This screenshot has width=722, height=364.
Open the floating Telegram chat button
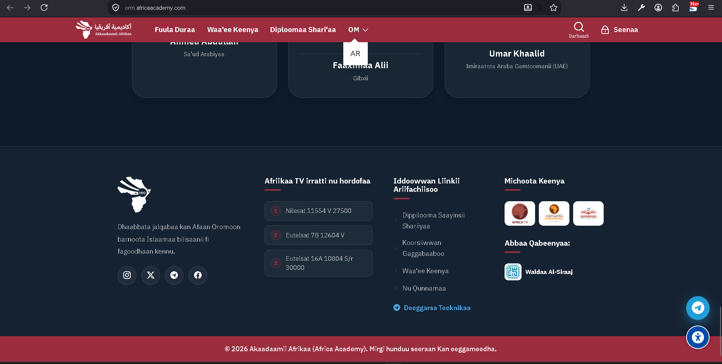698,308
